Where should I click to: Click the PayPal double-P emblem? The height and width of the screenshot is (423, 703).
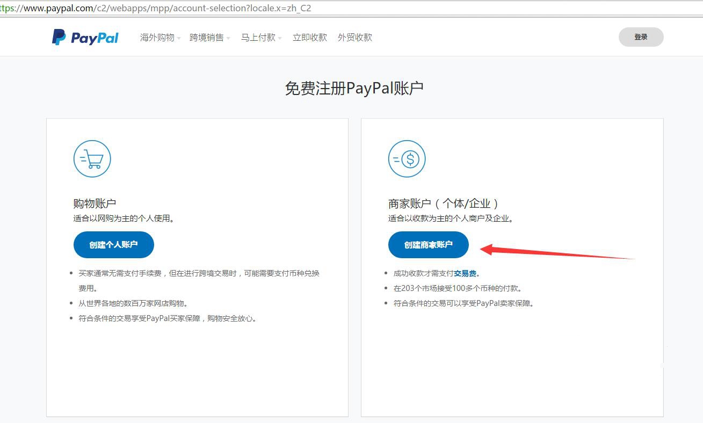point(59,38)
